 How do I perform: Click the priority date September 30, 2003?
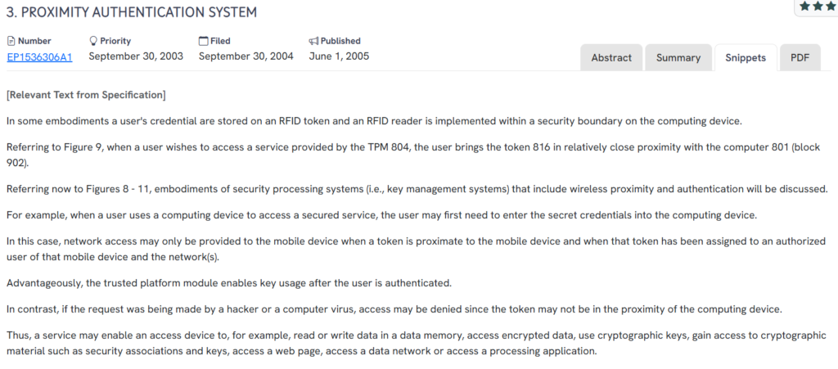coord(136,56)
